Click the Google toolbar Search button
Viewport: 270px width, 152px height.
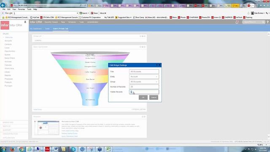pyautogui.click(x=84, y=13)
